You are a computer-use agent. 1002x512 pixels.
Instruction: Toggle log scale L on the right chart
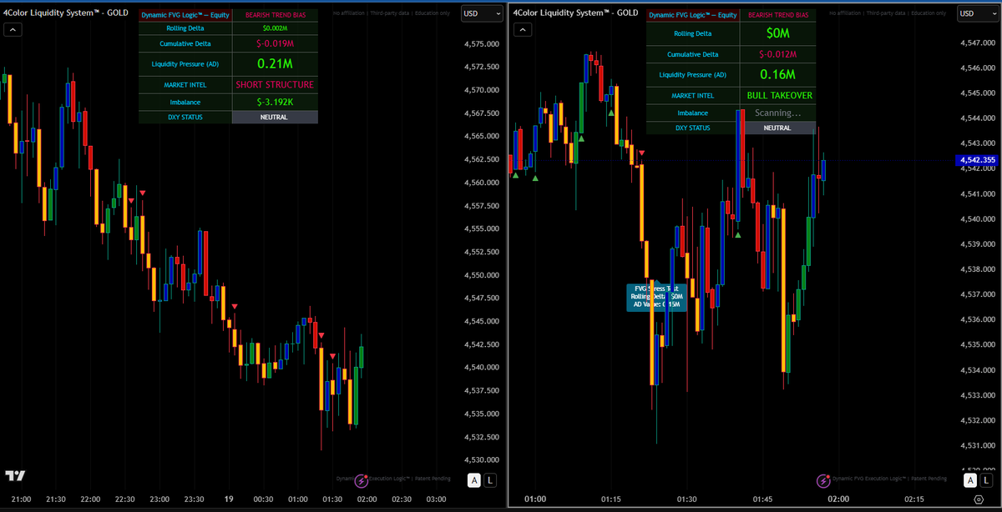(986, 480)
